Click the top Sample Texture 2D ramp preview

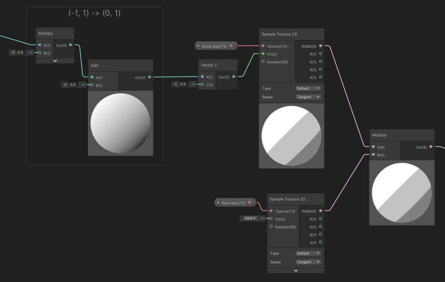(x=291, y=135)
